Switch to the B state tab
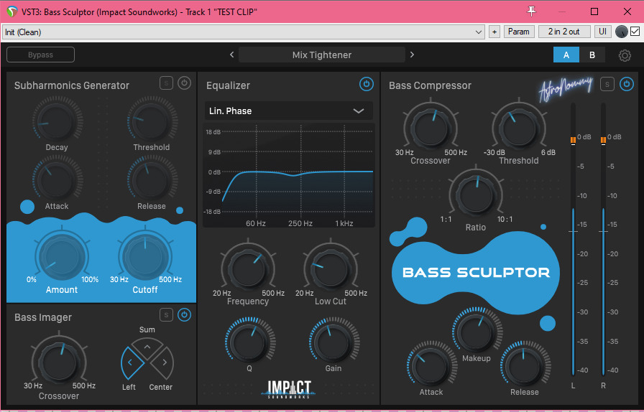The height and width of the screenshot is (412, 644). [x=592, y=55]
